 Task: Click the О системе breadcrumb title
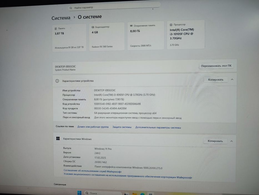pos(90,17)
